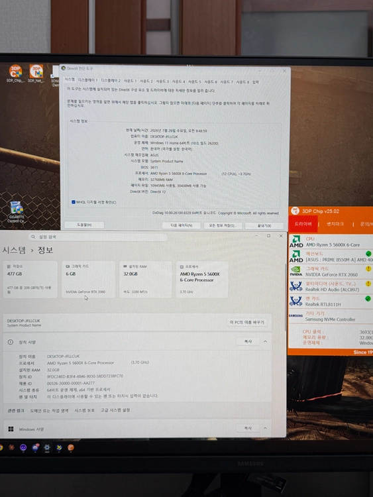Click the 다음 페이지(N) button
This screenshot has width=373, height=497.
(x=182, y=225)
